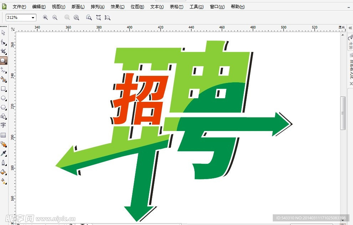Zoom to fit the entire page

point(89,17)
